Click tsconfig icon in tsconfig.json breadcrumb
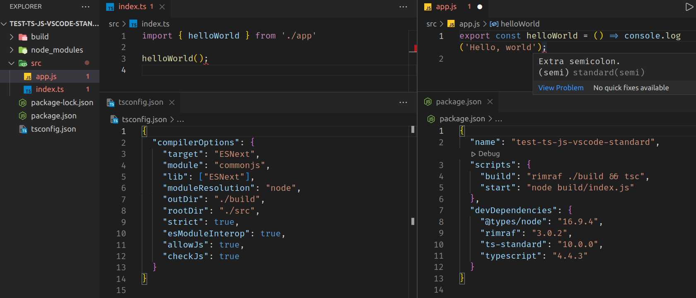The image size is (696, 298). click(114, 120)
